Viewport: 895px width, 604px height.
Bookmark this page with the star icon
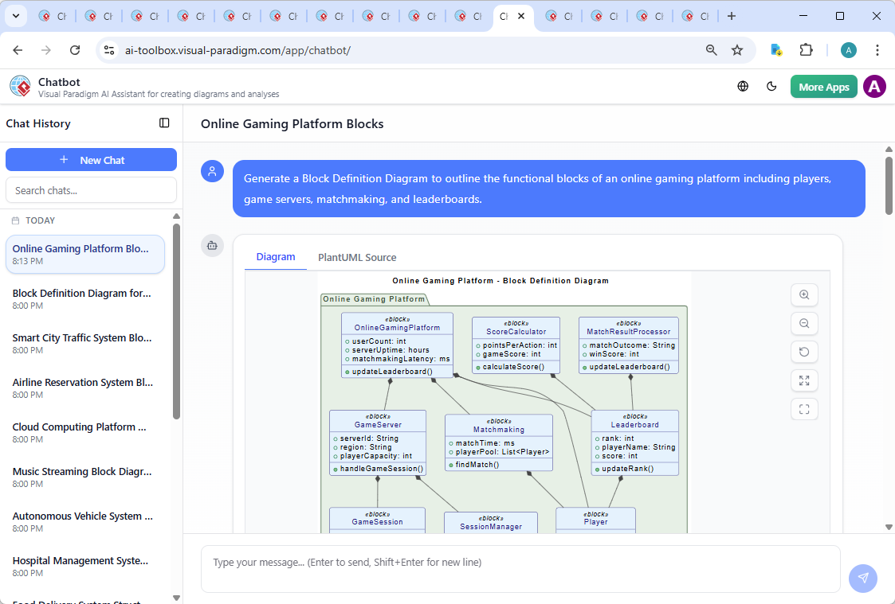737,50
